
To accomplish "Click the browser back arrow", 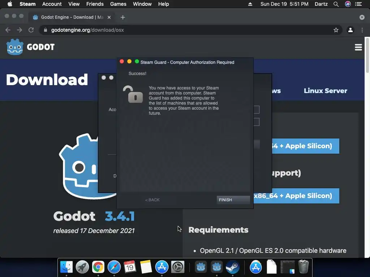I will 8,30.
